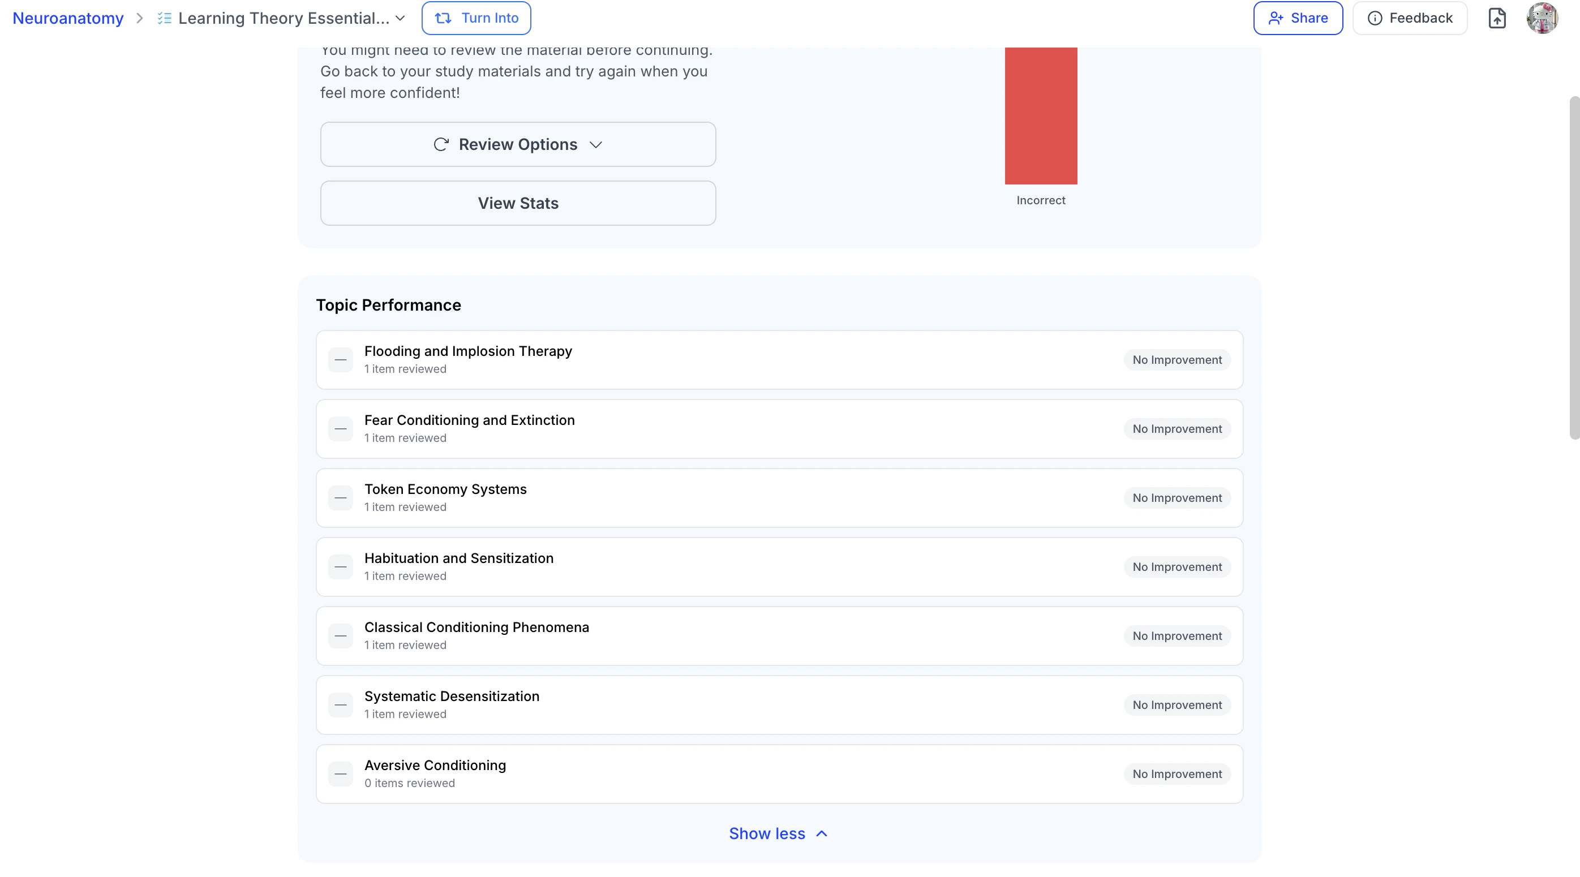1580x877 pixels.
Task: Click No Improvement badge for Systematic Desensitization
Action: [1177, 706]
